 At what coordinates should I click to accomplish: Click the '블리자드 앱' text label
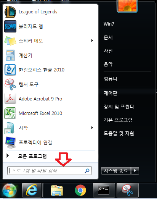click(31, 26)
